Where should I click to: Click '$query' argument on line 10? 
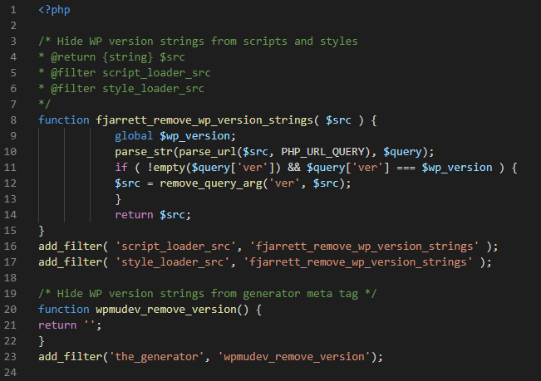click(402, 152)
